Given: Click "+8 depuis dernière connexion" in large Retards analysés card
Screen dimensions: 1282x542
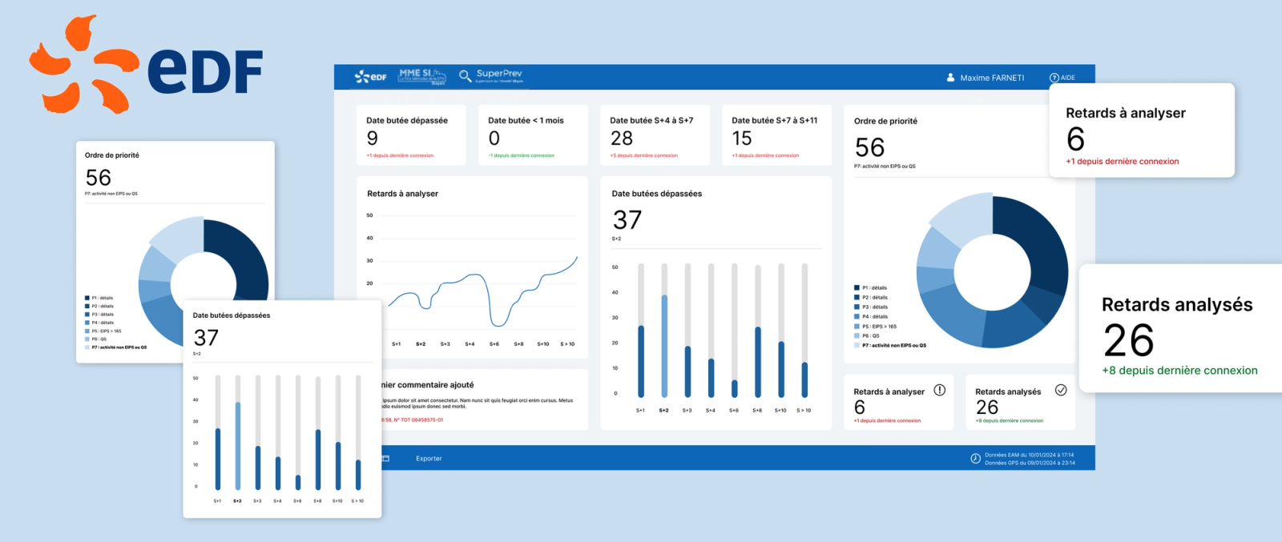Looking at the screenshot, I should pos(1179,371).
